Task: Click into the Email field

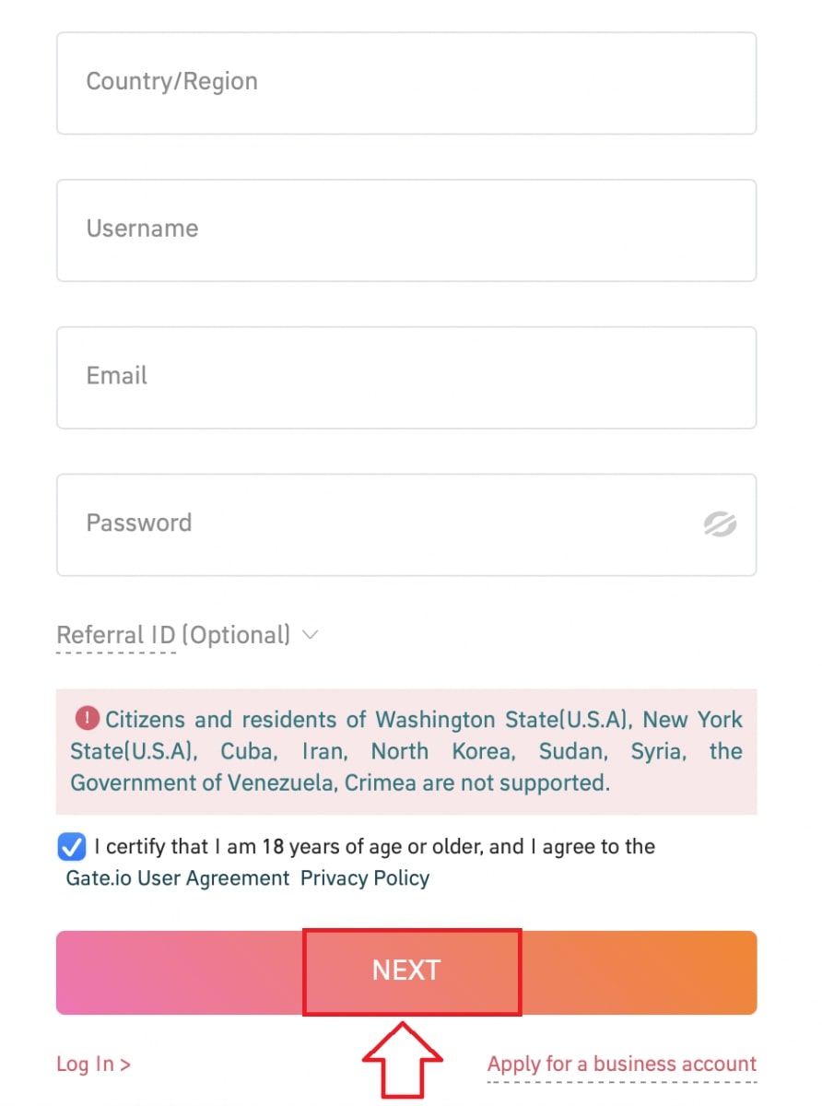Action: tap(406, 377)
